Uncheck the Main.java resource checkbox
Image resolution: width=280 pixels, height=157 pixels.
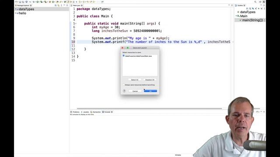123,56
